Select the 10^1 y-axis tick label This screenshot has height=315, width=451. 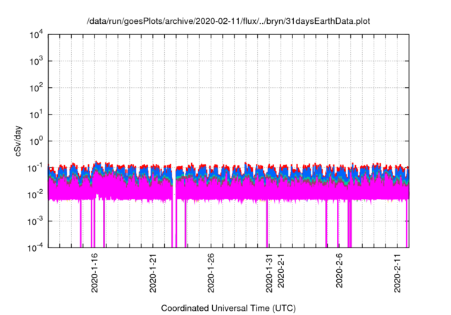pos(37,115)
